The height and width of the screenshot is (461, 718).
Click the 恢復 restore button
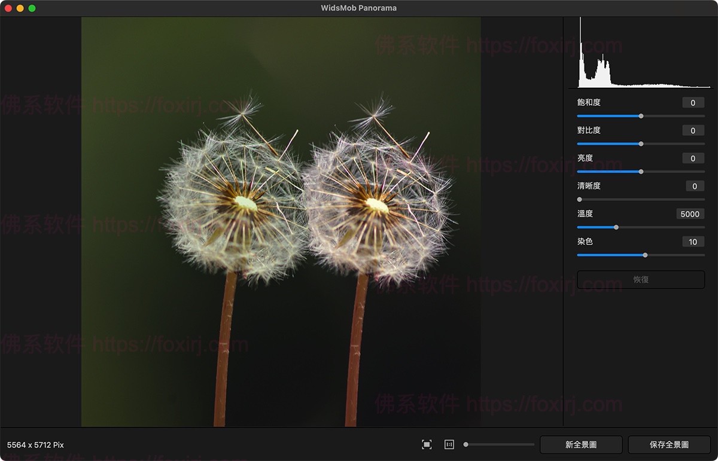coord(640,279)
